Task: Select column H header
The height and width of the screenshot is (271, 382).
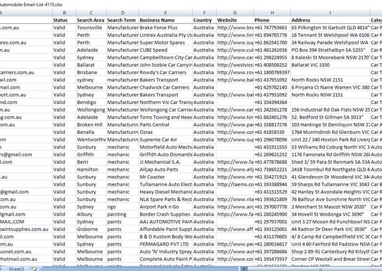Action: (272, 13)
